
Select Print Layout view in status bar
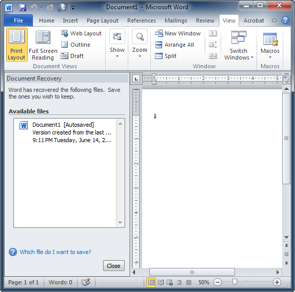pos(151,282)
